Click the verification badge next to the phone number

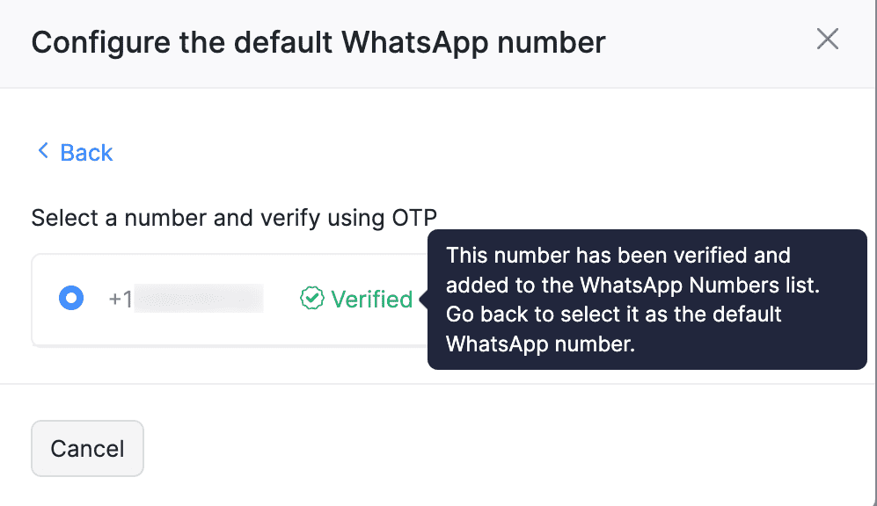tap(314, 300)
